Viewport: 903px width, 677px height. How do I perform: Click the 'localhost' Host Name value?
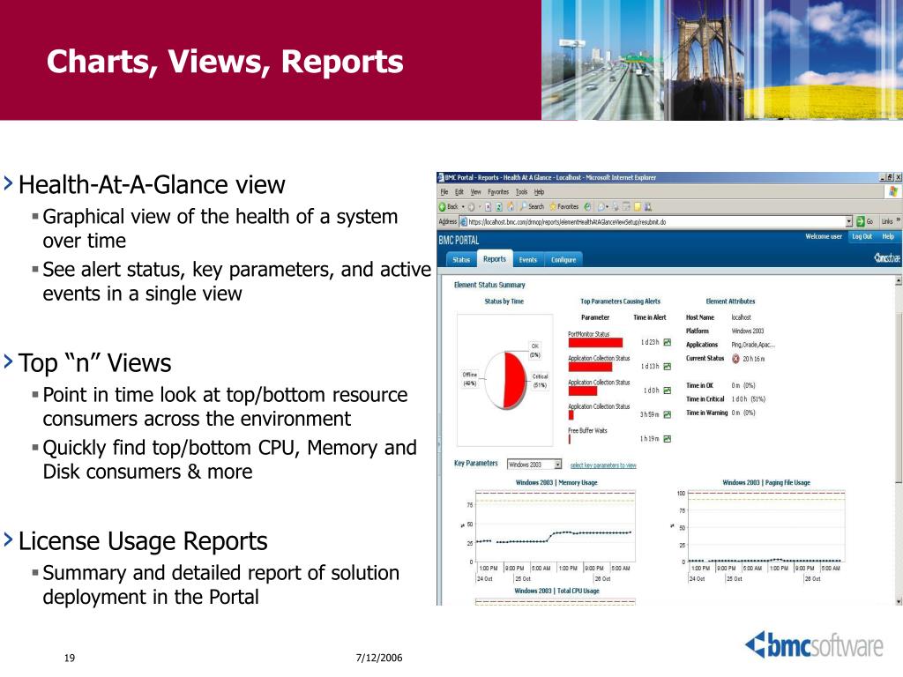coord(741,317)
